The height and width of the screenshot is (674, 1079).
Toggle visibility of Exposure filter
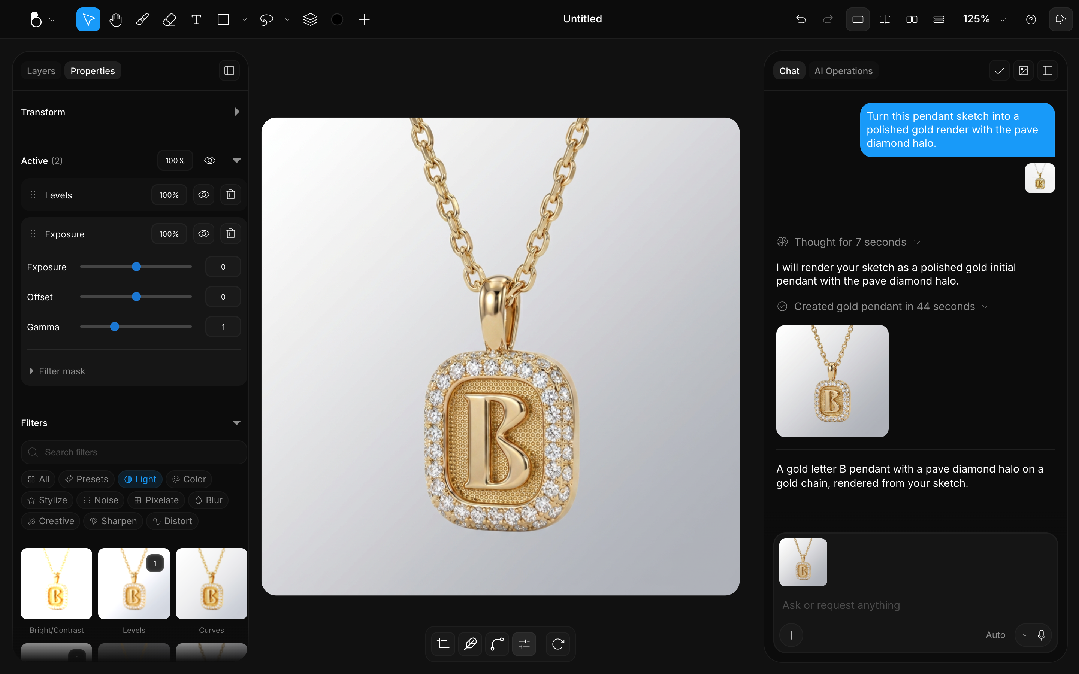(204, 234)
